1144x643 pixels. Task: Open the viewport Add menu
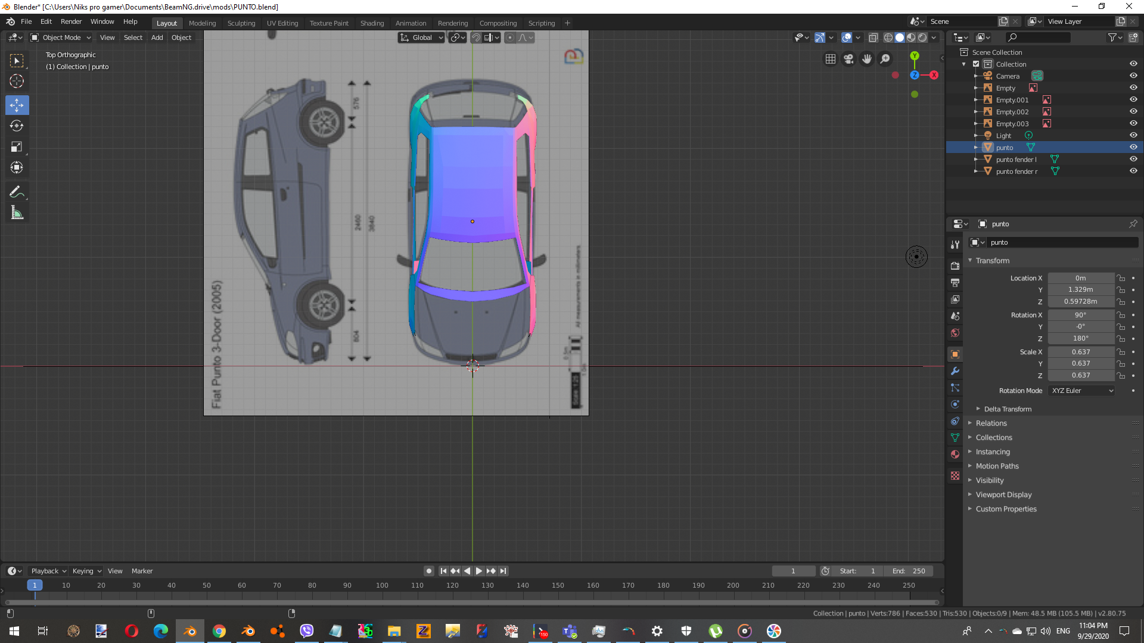tap(157, 38)
